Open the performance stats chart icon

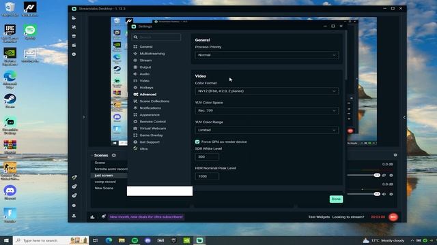tap(92, 217)
